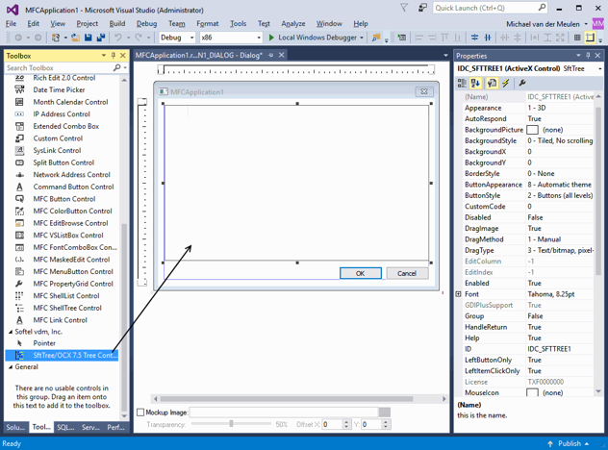608x450 pixels.
Task: Toggle Alphabetical sort in Properties panel
Action: point(476,83)
